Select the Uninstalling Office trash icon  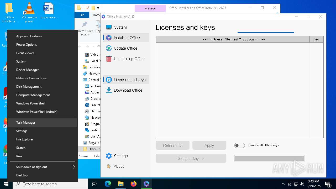pyautogui.click(x=109, y=59)
